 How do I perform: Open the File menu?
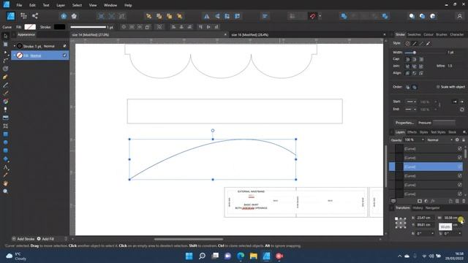[x=19, y=5]
